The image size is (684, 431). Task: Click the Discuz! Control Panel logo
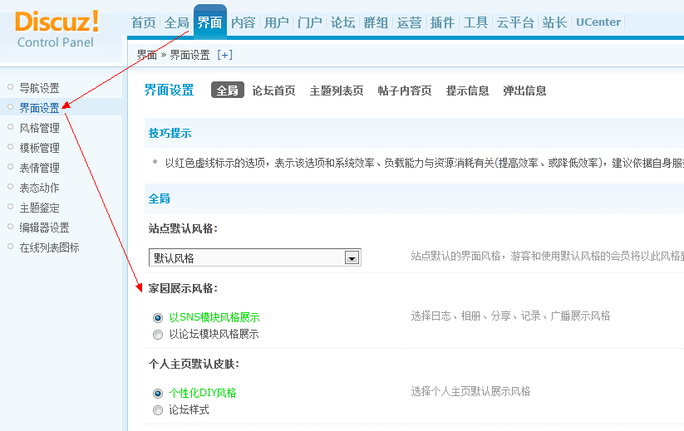(57, 29)
